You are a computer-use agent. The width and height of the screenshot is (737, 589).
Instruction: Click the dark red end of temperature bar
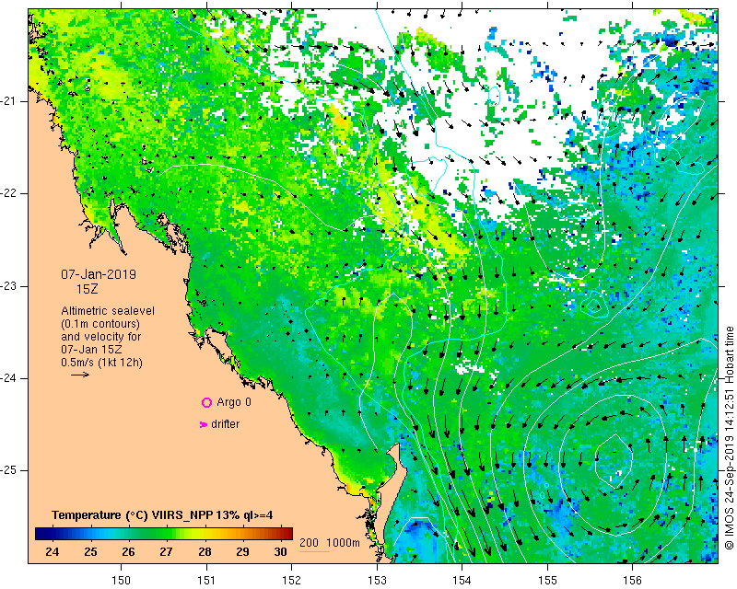pyautogui.click(x=286, y=534)
